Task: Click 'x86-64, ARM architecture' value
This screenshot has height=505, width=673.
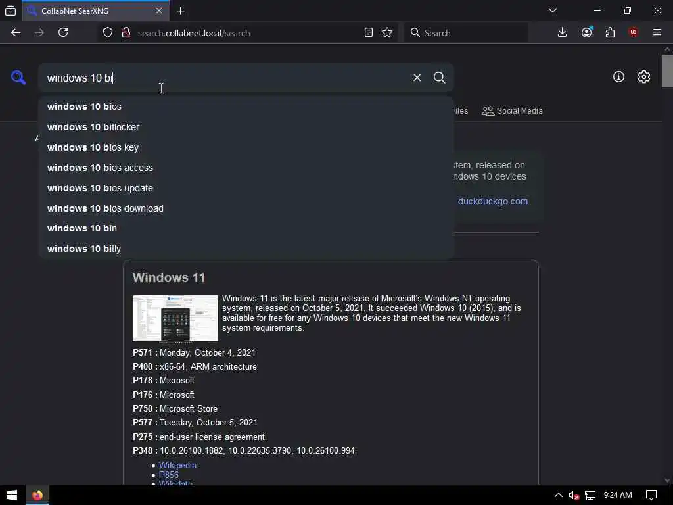Action: pyautogui.click(x=208, y=367)
